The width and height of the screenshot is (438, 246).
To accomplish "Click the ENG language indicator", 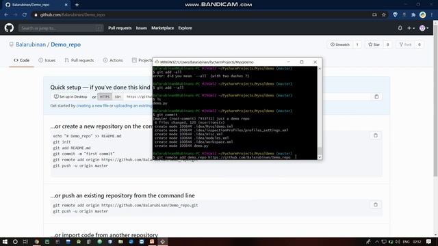I will tap(406, 241).
